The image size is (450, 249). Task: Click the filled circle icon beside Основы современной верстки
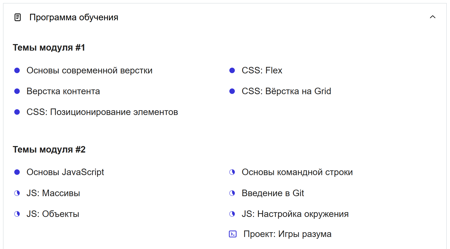pyautogui.click(x=17, y=70)
